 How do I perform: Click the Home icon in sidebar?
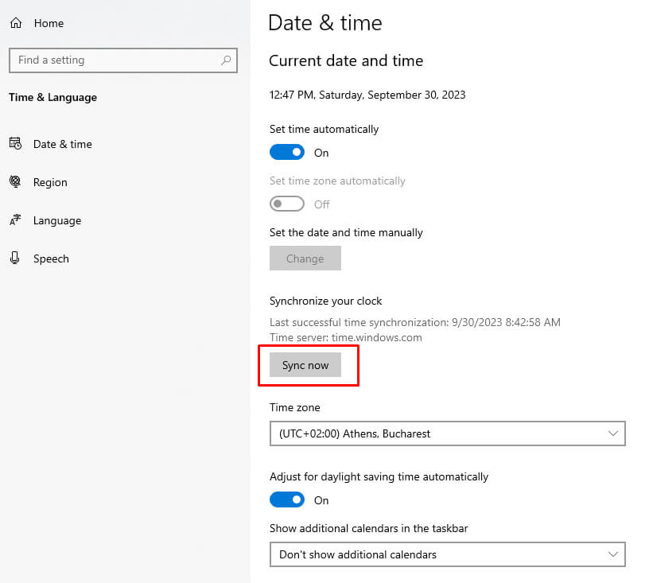coord(15,24)
